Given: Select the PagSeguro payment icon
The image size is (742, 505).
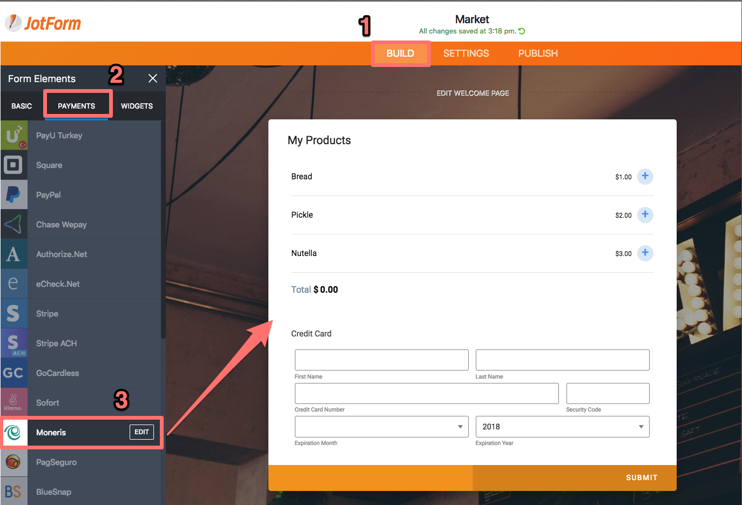Looking at the screenshot, I should click(x=14, y=462).
